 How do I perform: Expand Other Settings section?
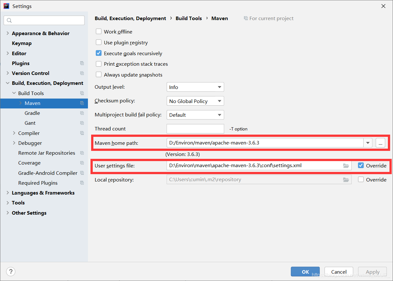[x=8, y=213]
